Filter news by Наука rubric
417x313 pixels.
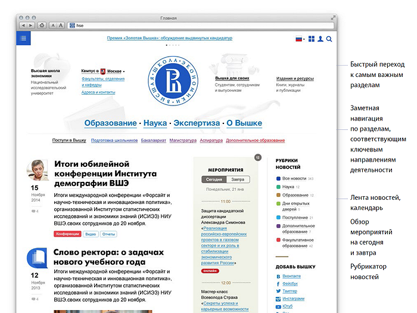click(x=288, y=187)
